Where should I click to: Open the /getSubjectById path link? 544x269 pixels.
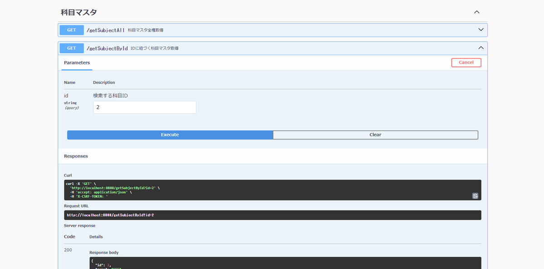107,48
